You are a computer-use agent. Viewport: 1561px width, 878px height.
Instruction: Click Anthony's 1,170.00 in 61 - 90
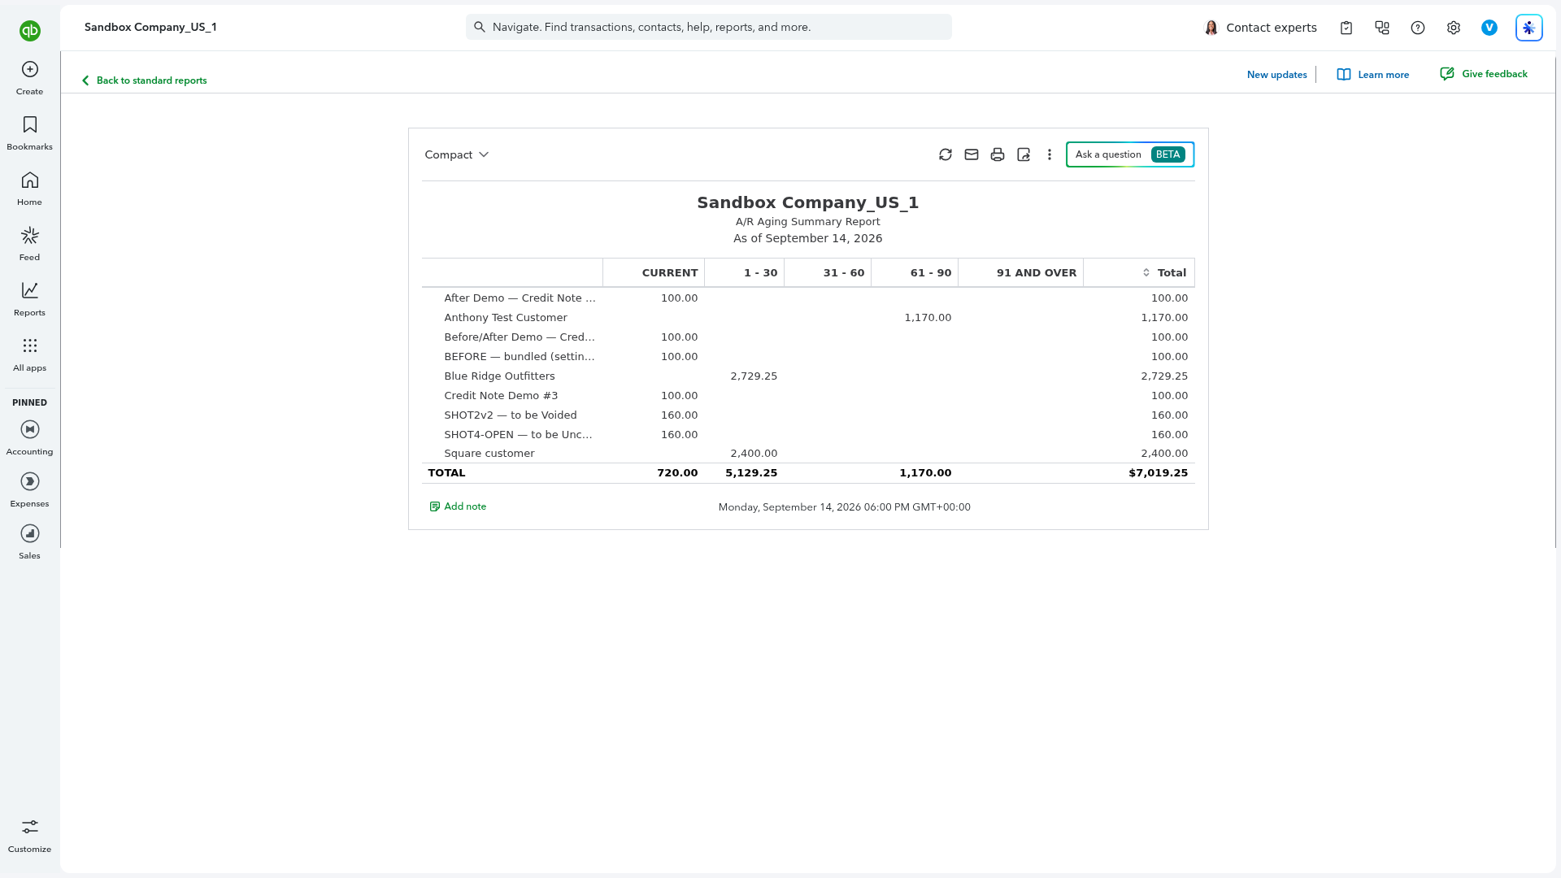pos(928,318)
